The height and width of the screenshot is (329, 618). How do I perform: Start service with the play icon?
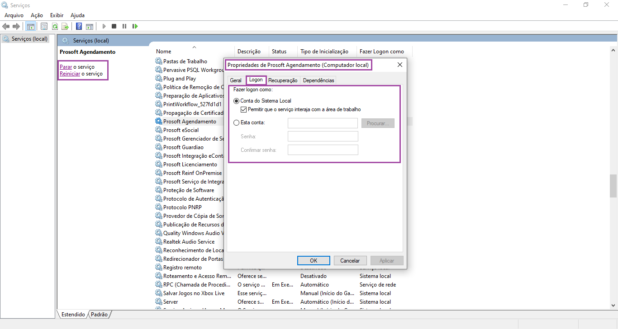[x=104, y=26]
